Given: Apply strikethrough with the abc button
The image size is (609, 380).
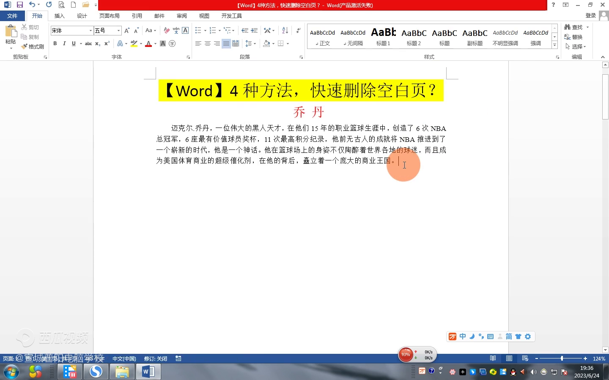Looking at the screenshot, I should (x=88, y=43).
